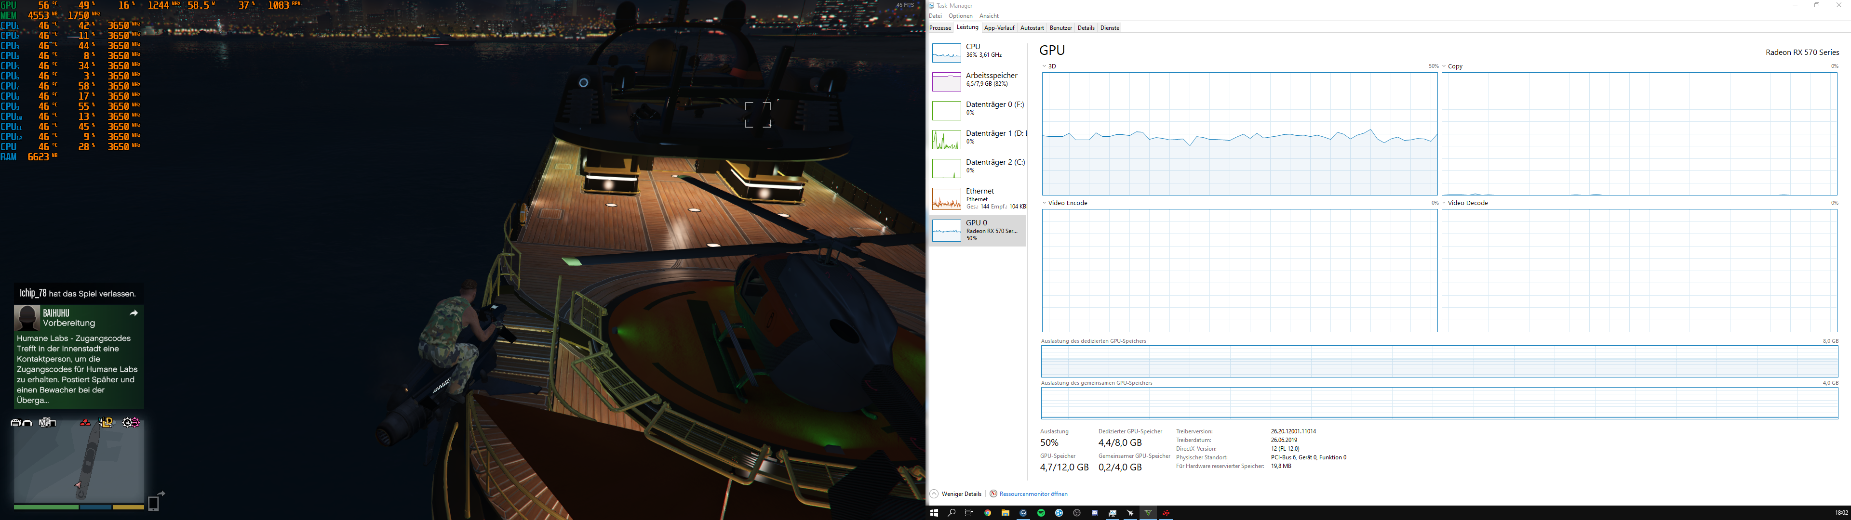This screenshot has width=1851, height=520.
Task: Select the Ethernet network entry
Action: (x=977, y=198)
